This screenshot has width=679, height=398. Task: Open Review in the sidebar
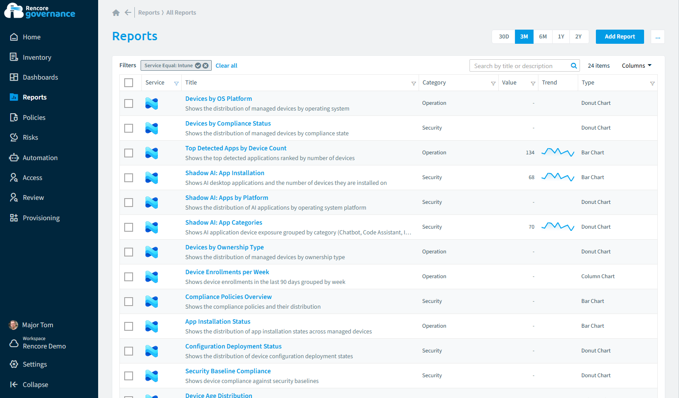coord(33,198)
